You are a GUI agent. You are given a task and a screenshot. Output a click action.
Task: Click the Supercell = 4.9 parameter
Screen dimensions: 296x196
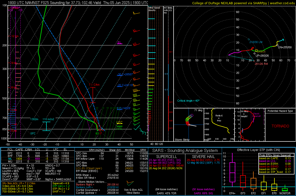[x=61, y=183]
